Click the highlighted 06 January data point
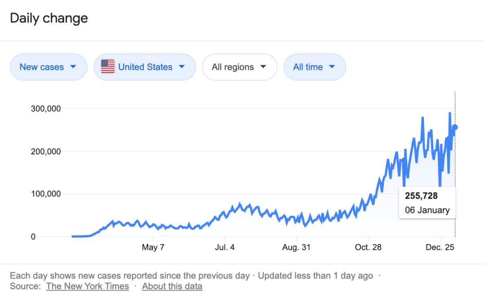 point(454,127)
